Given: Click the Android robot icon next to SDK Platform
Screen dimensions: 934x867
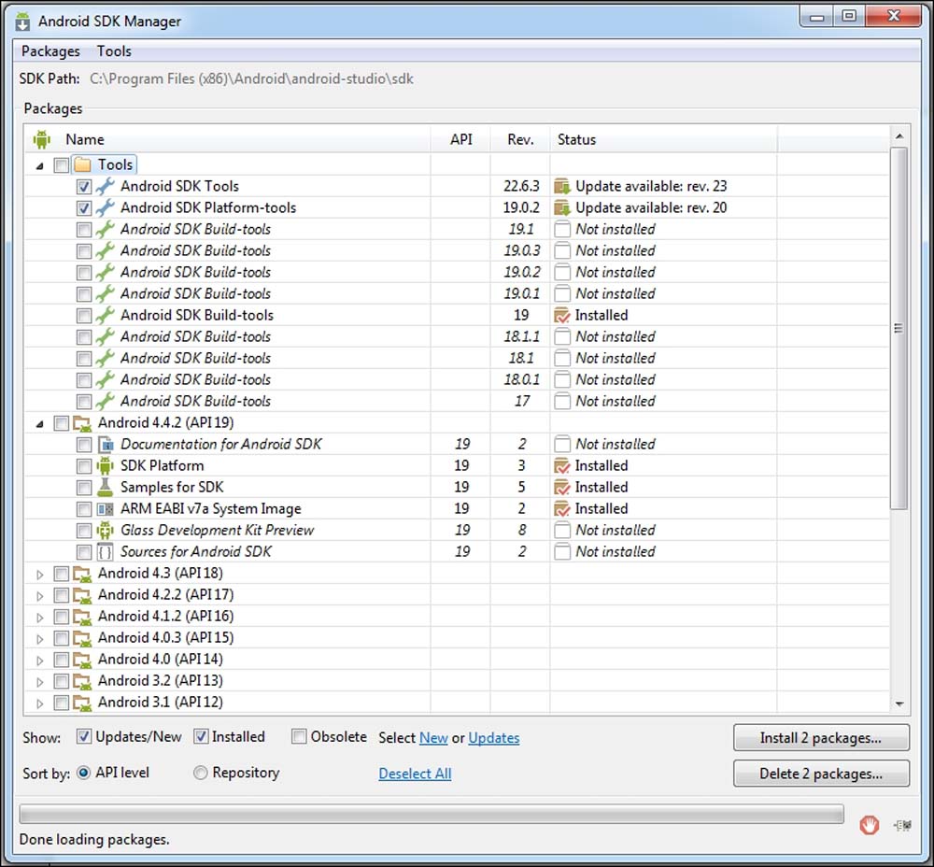Looking at the screenshot, I should [x=106, y=465].
